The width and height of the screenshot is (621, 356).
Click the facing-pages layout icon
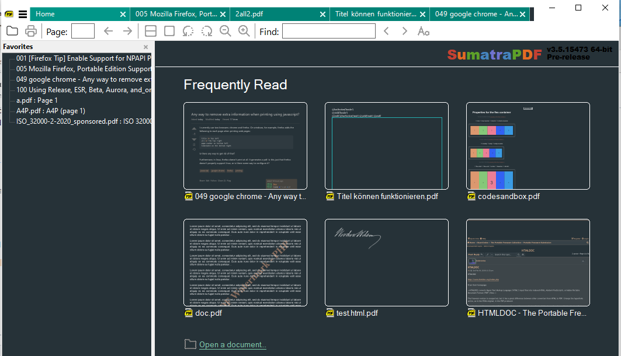(x=150, y=31)
